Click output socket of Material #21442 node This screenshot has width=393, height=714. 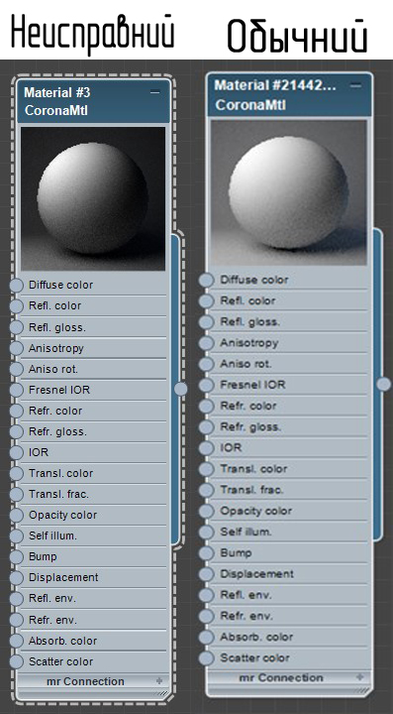(384, 384)
